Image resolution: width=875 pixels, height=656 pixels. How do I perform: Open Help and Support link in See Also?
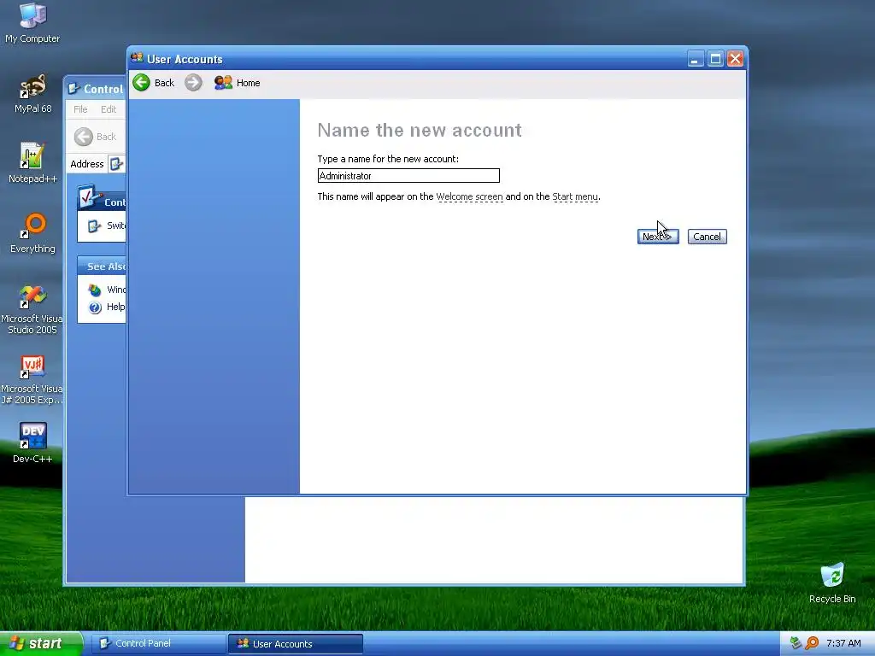(x=107, y=307)
